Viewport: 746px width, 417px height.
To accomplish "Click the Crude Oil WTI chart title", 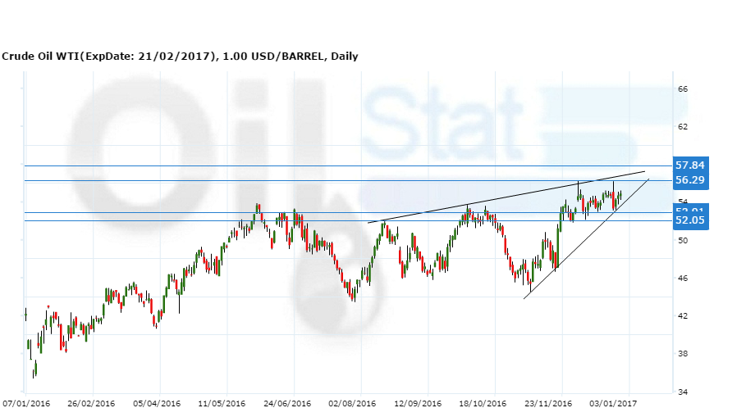I will click(x=180, y=57).
